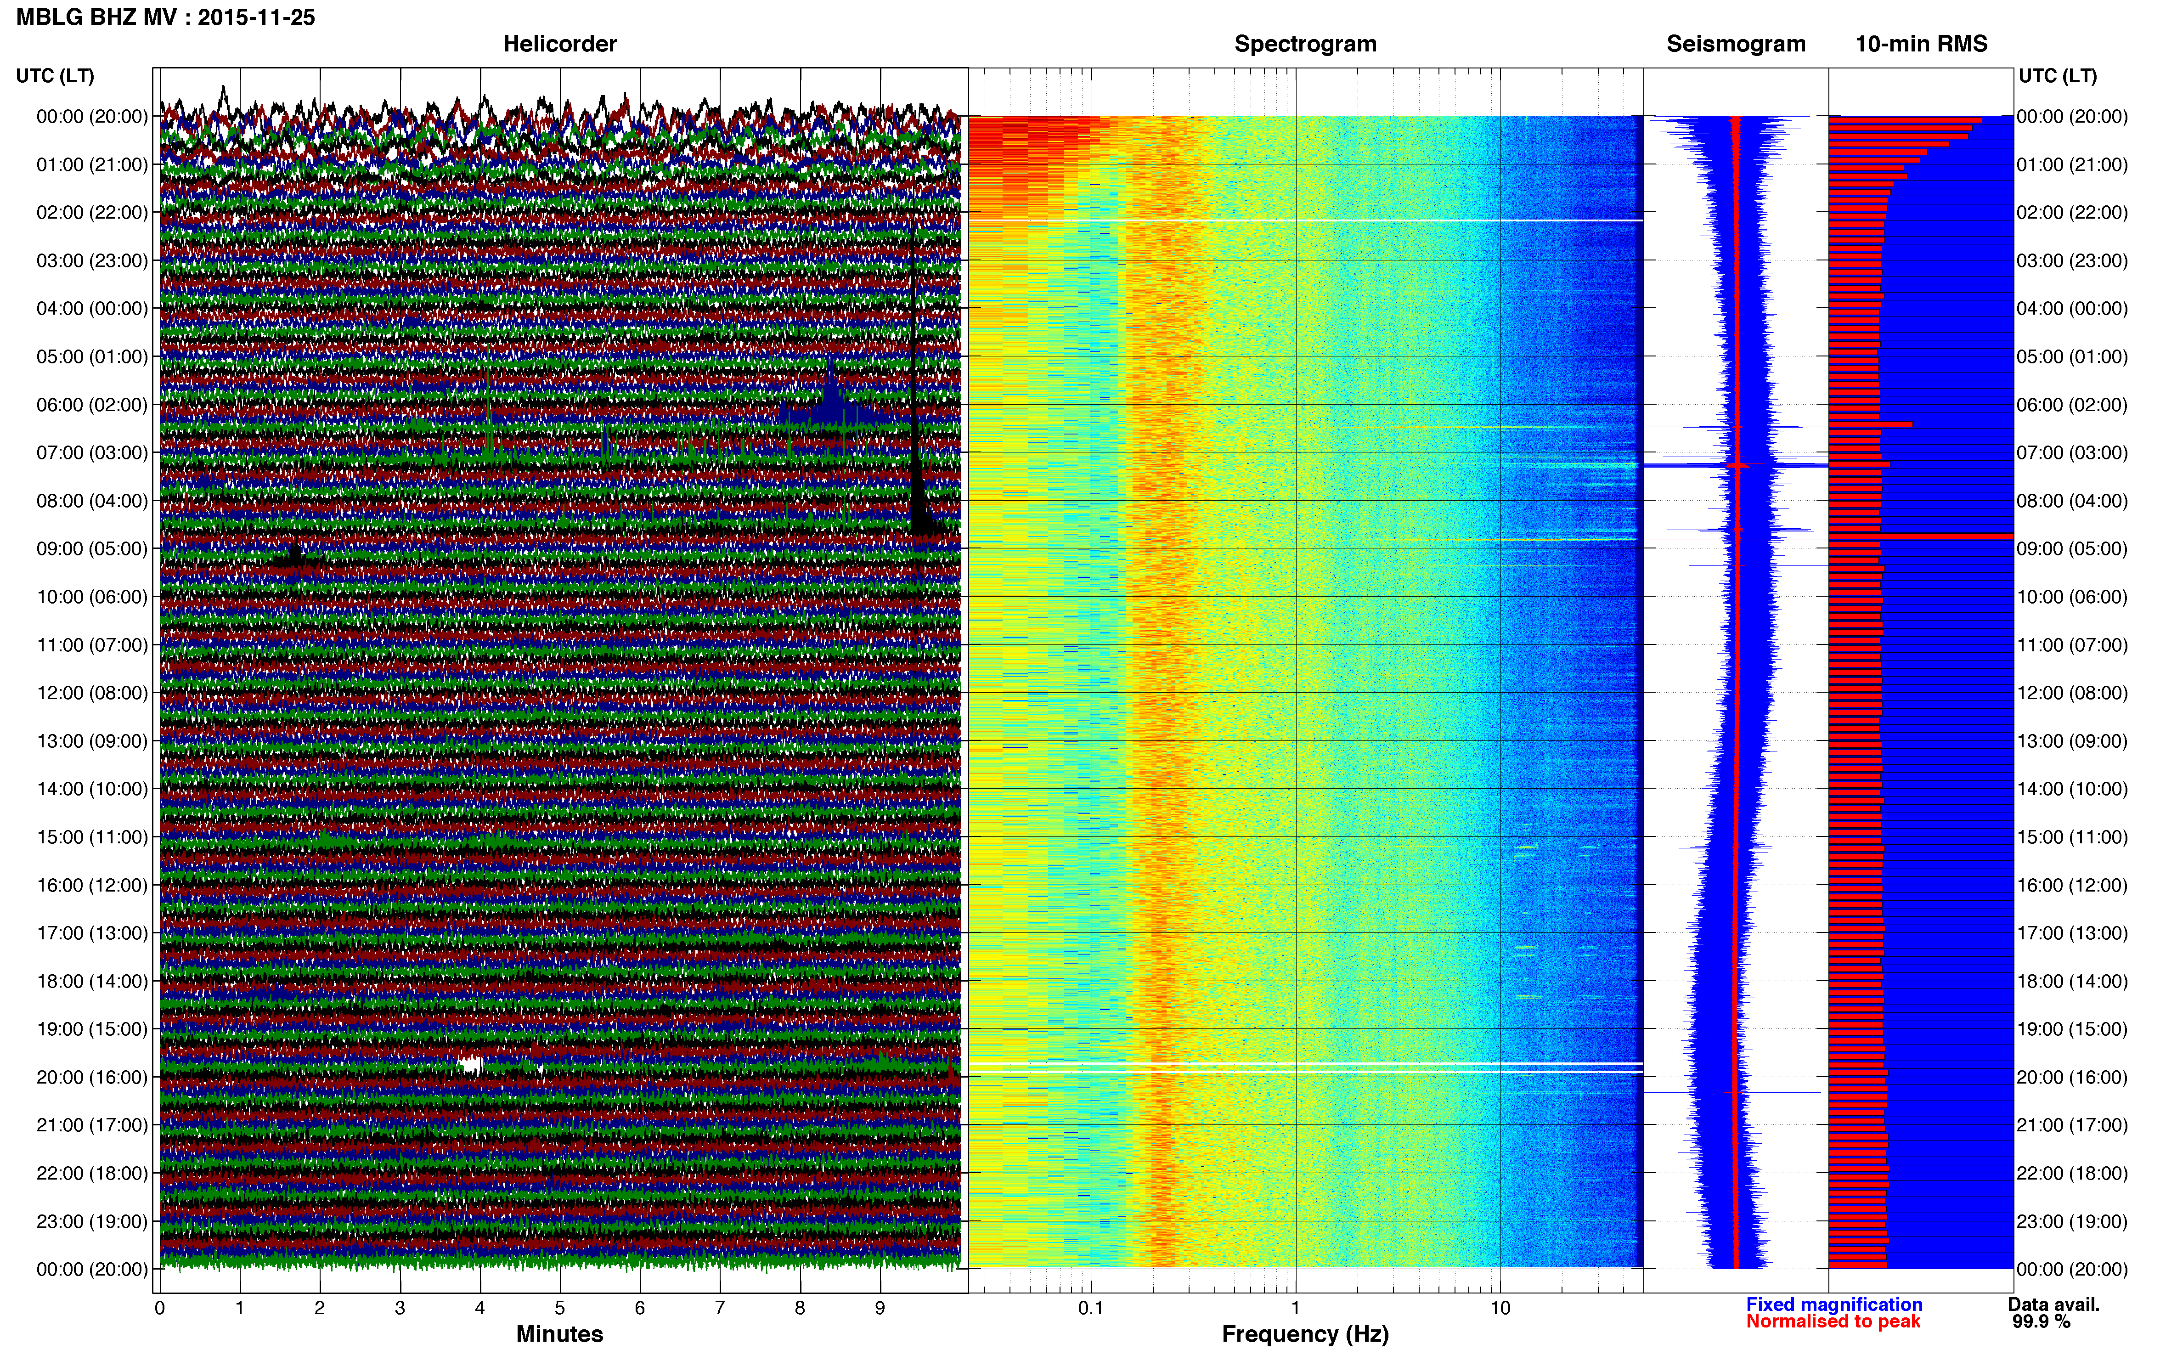Click right-axis time label "03:00 (23:00)"
The height and width of the screenshot is (1361, 2177).
[x=2072, y=261]
